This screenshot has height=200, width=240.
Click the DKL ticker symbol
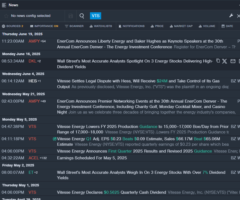[32, 61]
